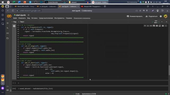170x95 pixels.
Task: Open browser downloads icon
Action: tap(167, 11)
